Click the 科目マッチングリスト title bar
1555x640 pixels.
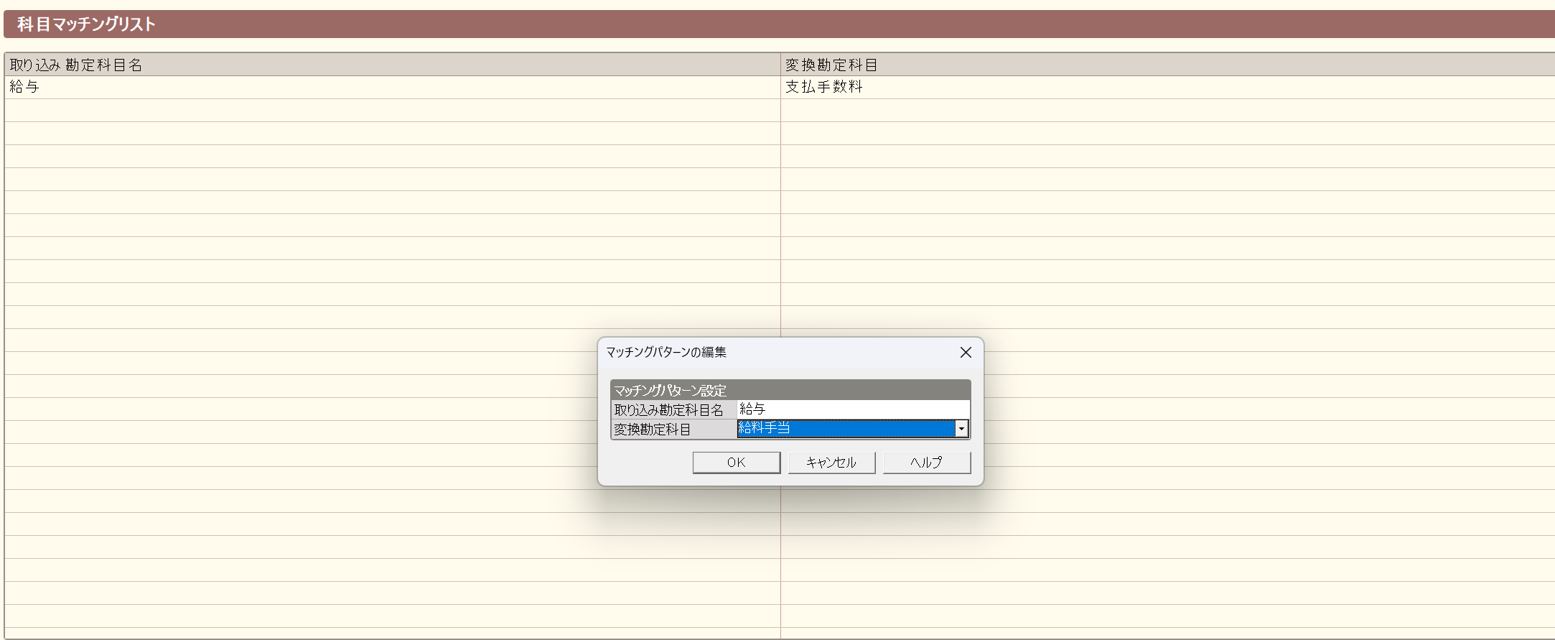779,24
